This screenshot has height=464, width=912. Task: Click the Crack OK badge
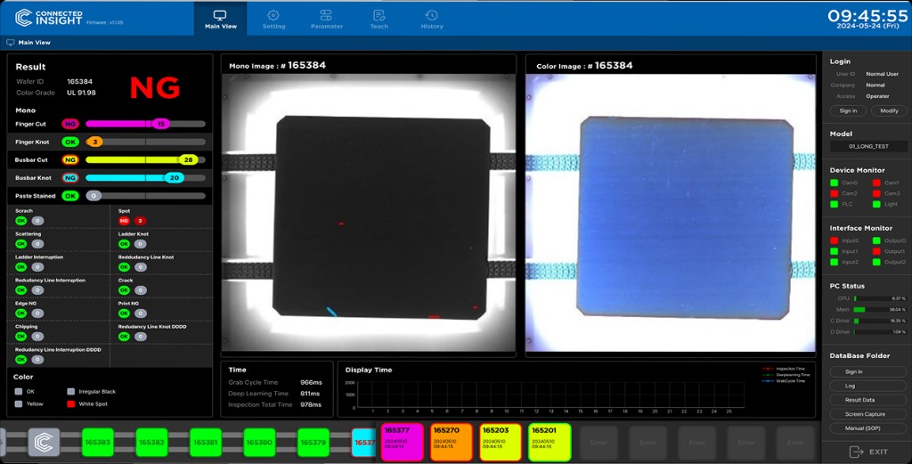click(124, 290)
